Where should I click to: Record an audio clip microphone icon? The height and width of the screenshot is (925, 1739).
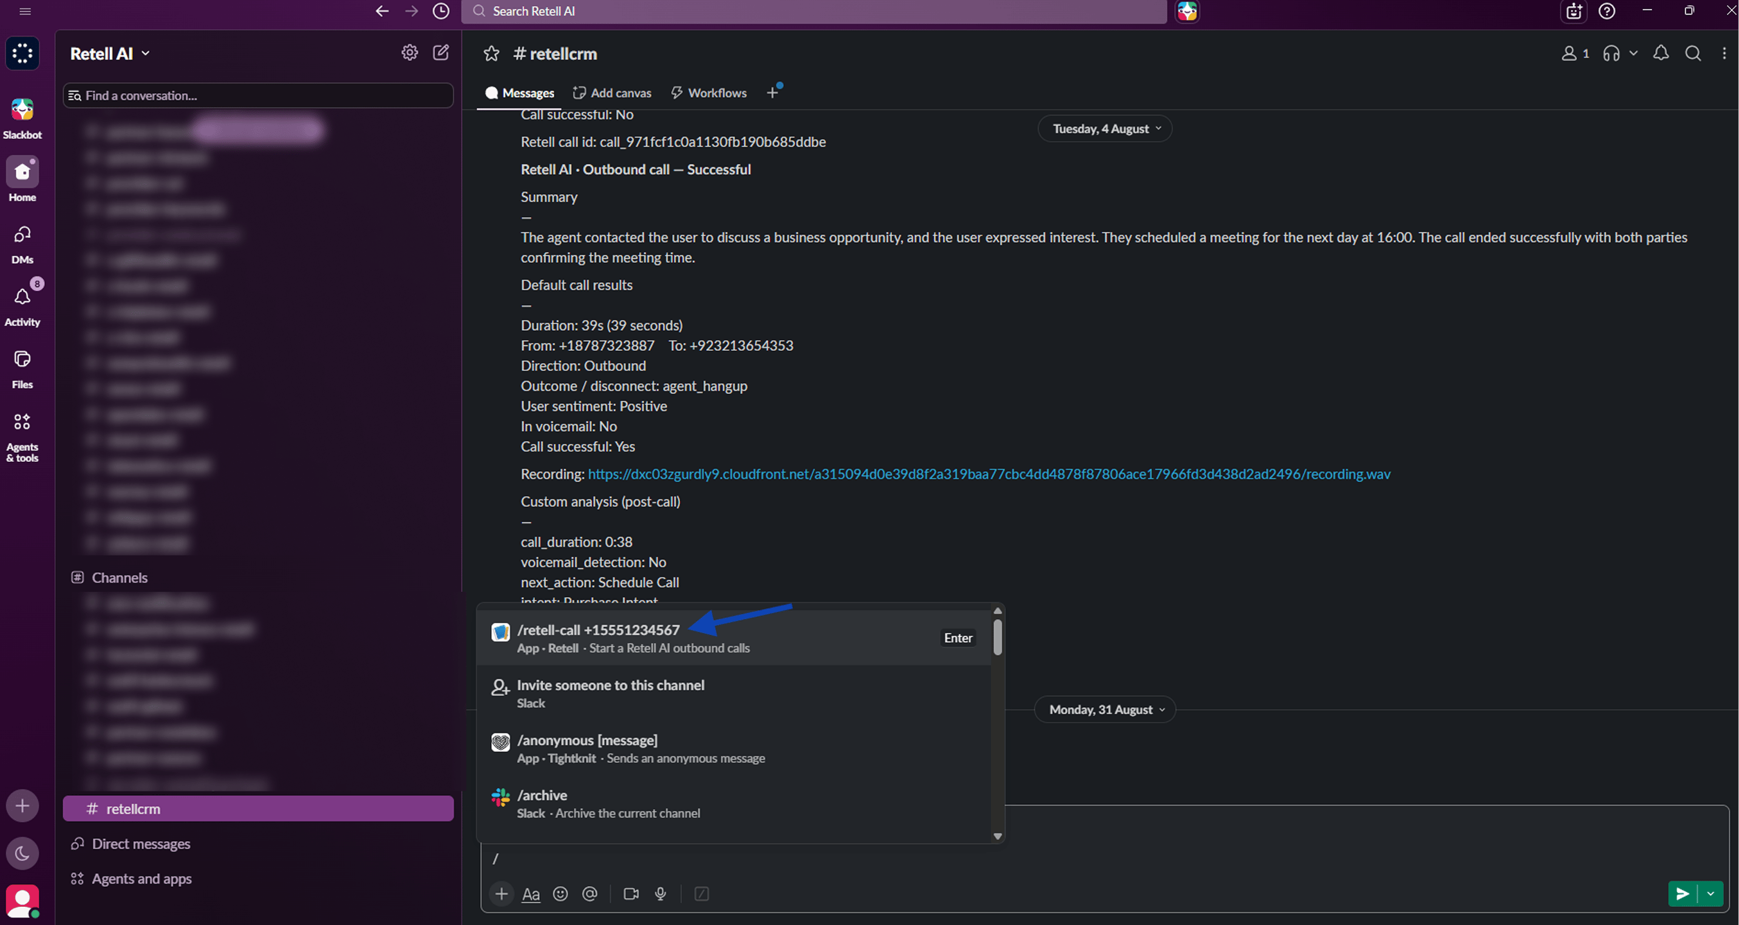pos(661,894)
